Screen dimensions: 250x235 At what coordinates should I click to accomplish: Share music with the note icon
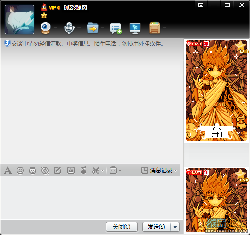[83, 170]
